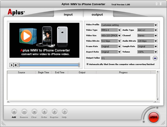
Task: Enable automatic shut down checkbox
Action: tap(88, 64)
